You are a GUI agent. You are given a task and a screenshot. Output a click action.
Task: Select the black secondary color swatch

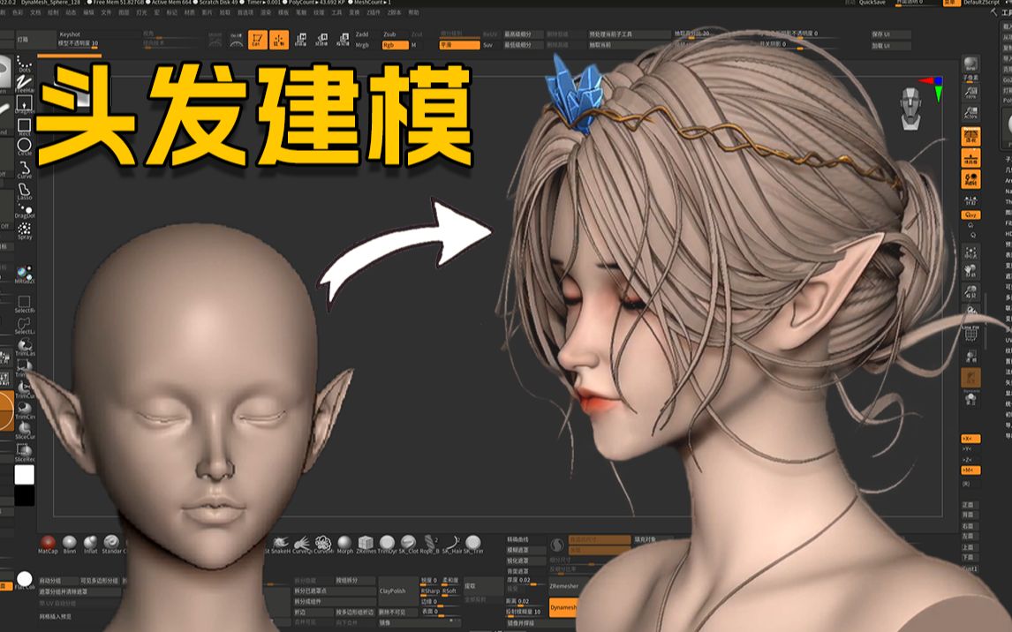click(x=25, y=496)
